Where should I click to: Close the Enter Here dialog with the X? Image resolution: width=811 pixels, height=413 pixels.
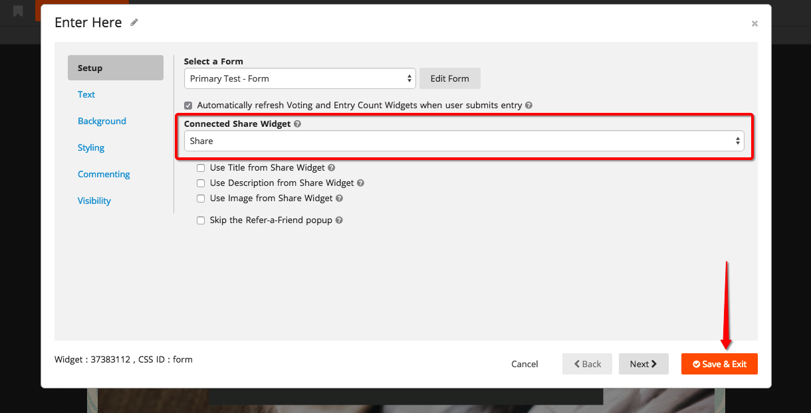point(754,23)
